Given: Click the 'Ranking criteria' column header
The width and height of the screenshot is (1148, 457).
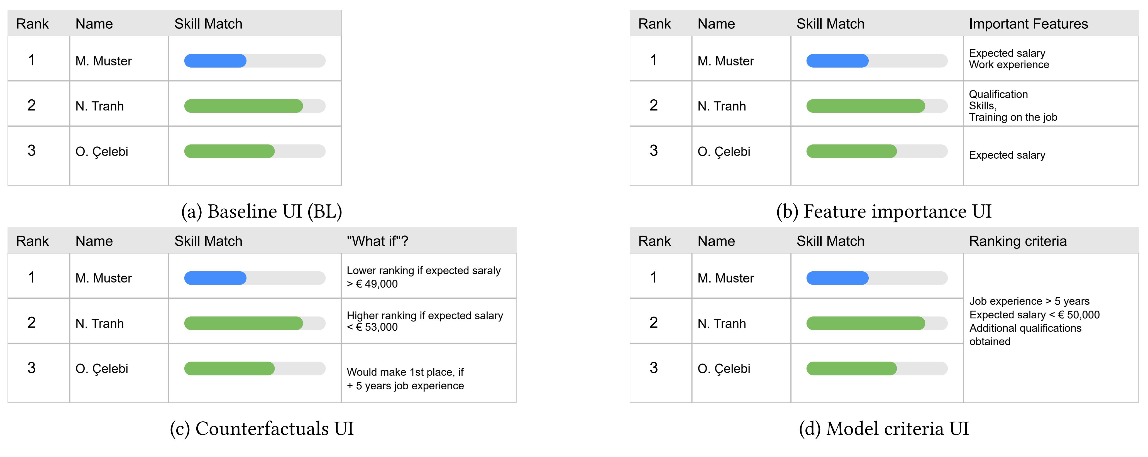Looking at the screenshot, I should pos(1018,241).
